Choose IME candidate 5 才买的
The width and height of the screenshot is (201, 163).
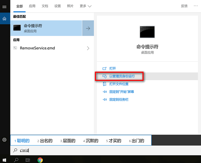[x=114, y=141]
